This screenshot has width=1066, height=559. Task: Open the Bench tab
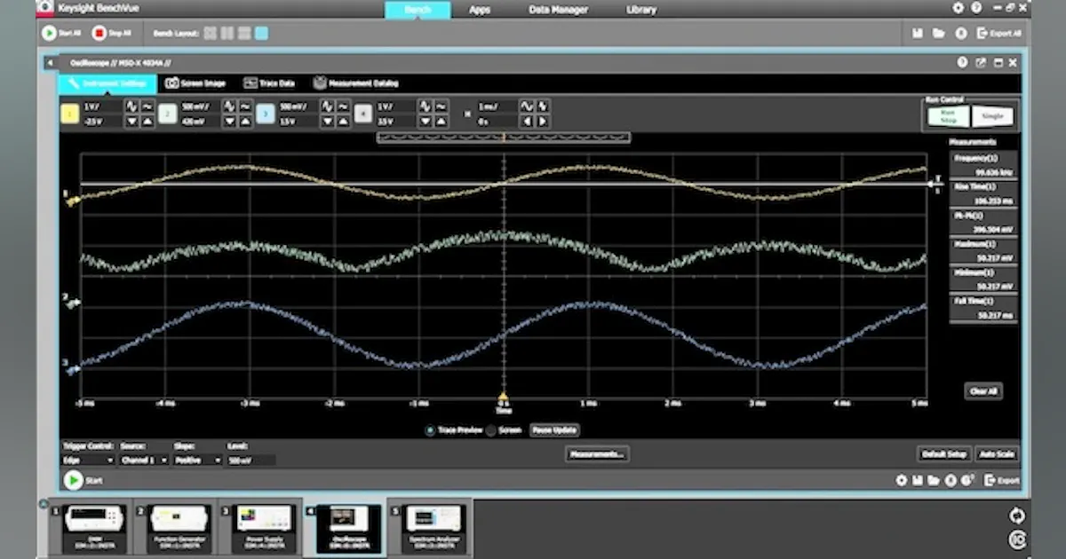click(x=417, y=10)
